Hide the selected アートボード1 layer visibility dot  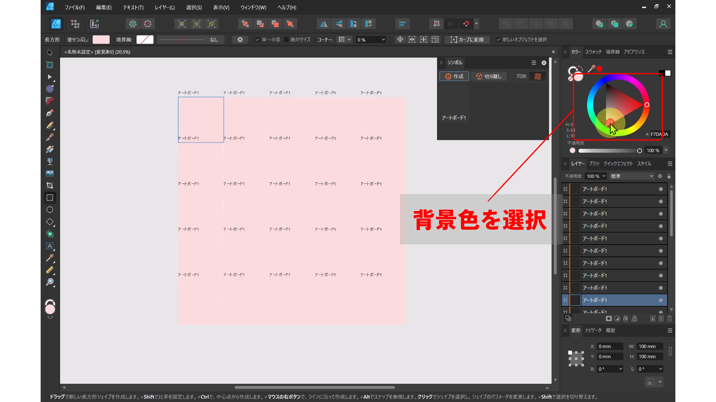(x=661, y=300)
